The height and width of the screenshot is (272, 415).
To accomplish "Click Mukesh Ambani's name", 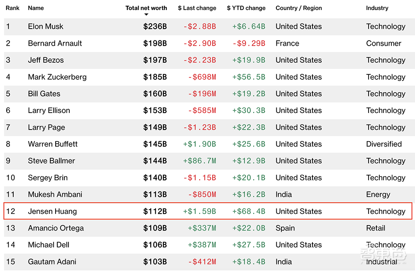I will click(55, 194).
